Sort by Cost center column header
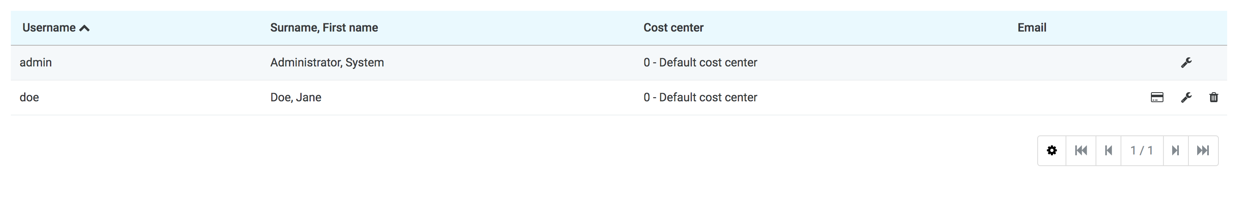The width and height of the screenshot is (1238, 201). click(x=673, y=28)
